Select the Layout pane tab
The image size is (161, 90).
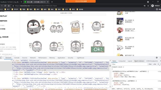[130, 61]
